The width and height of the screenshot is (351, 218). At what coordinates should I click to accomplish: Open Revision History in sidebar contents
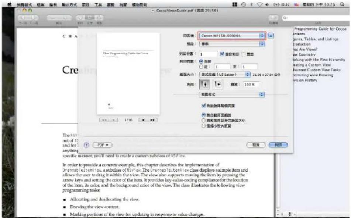pyautogui.click(x=305, y=80)
